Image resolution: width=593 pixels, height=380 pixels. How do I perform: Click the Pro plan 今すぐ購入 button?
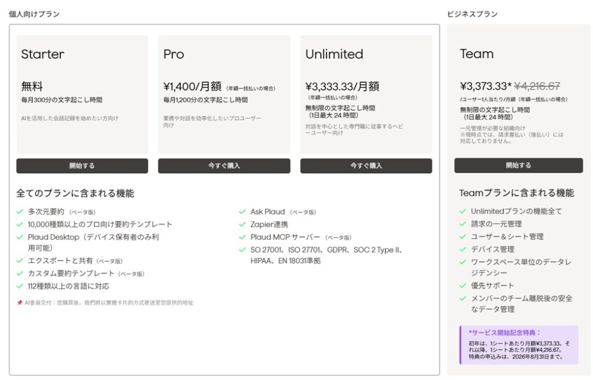(x=224, y=166)
